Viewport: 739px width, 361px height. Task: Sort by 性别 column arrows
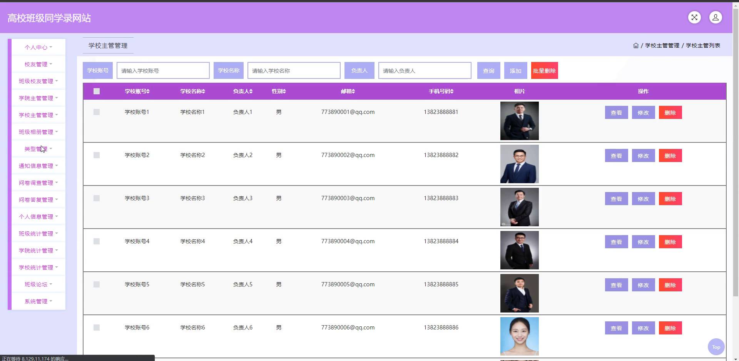[284, 91]
